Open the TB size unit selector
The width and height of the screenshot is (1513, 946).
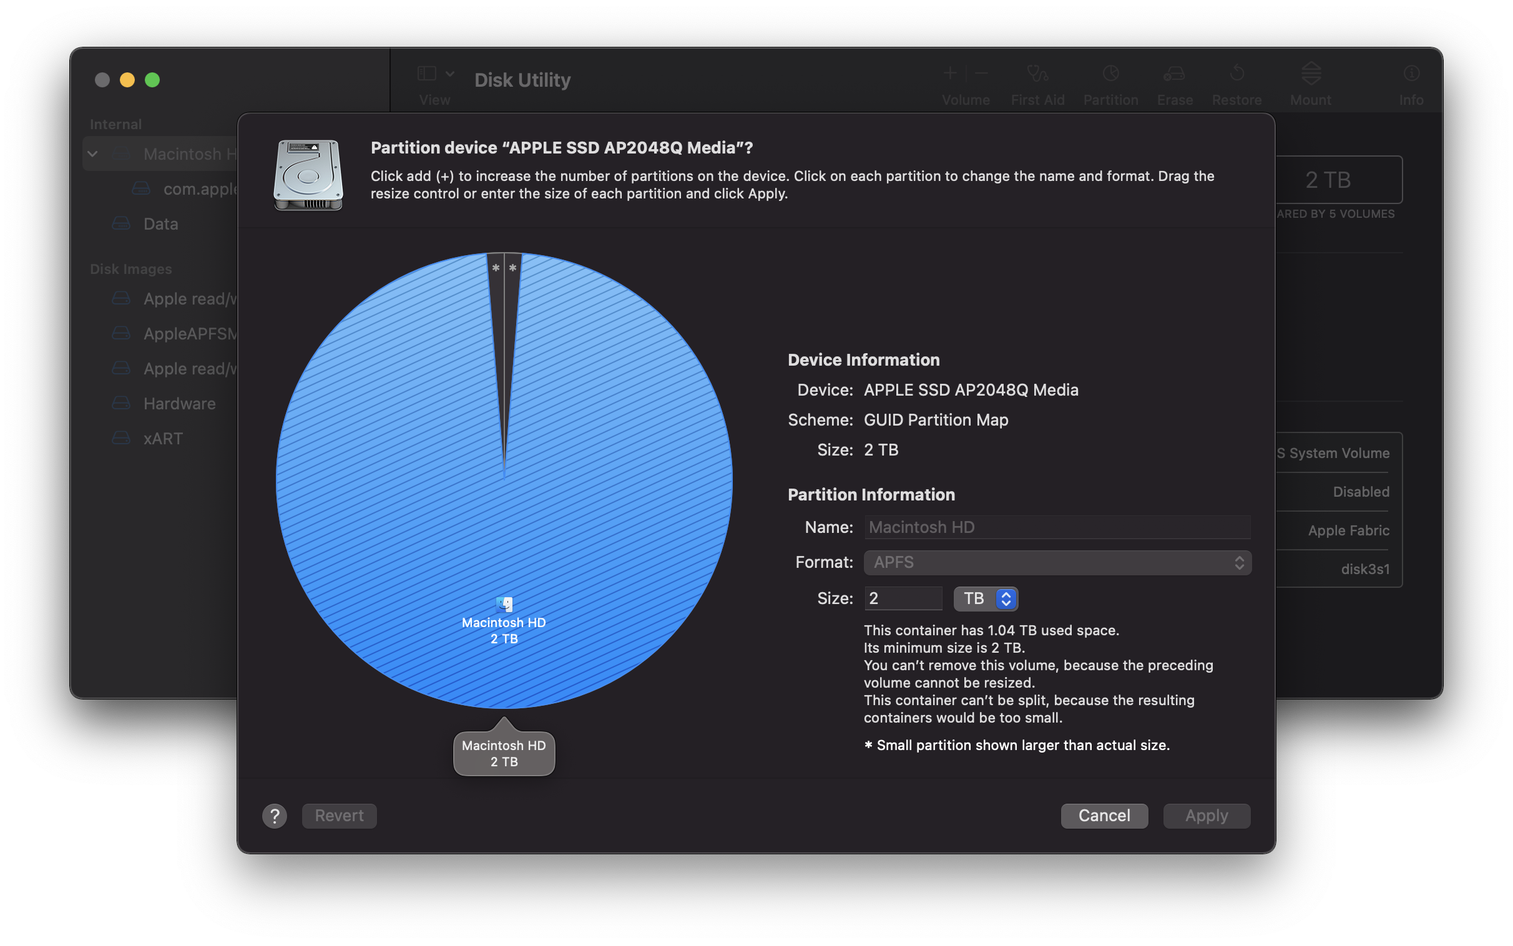coord(985,599)
